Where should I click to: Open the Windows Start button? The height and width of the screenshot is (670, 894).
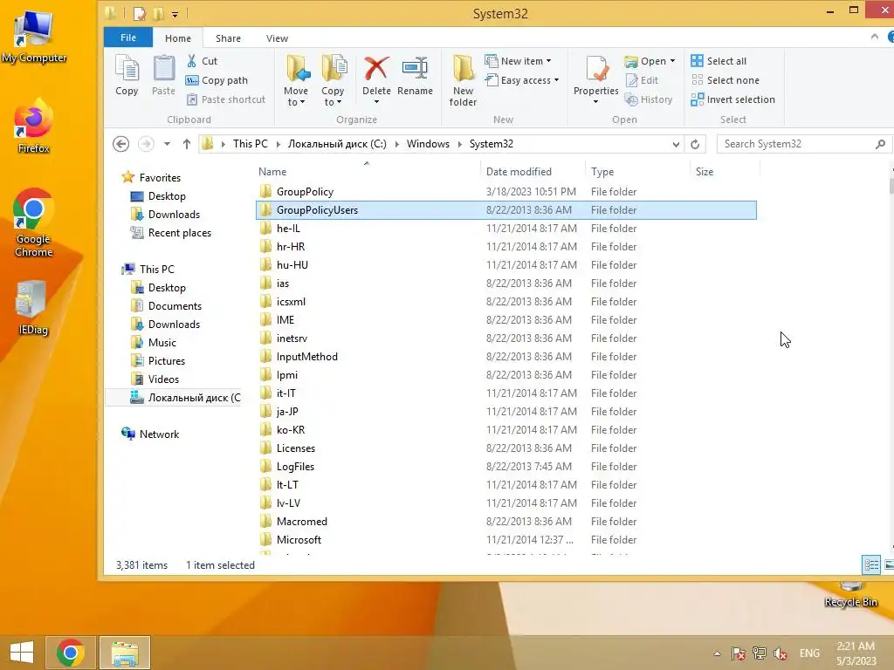(22, 653)
